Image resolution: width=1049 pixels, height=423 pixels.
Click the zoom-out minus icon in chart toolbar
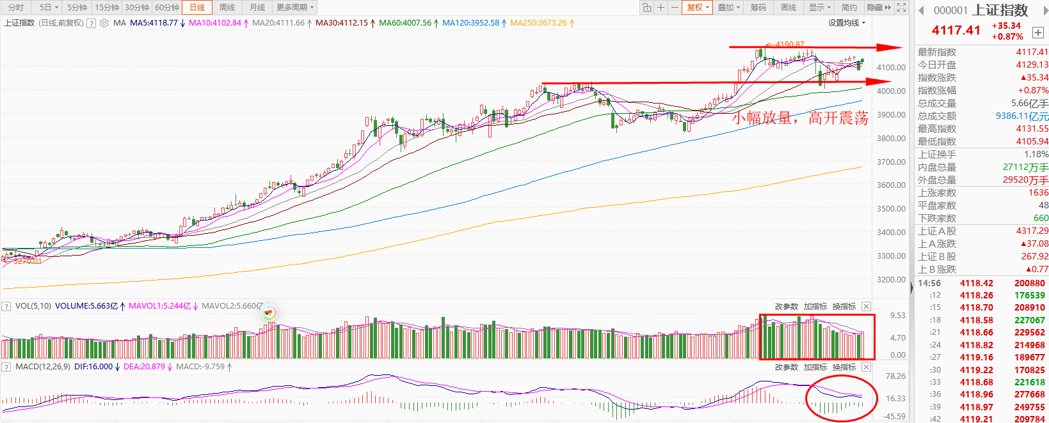[675, 8]
